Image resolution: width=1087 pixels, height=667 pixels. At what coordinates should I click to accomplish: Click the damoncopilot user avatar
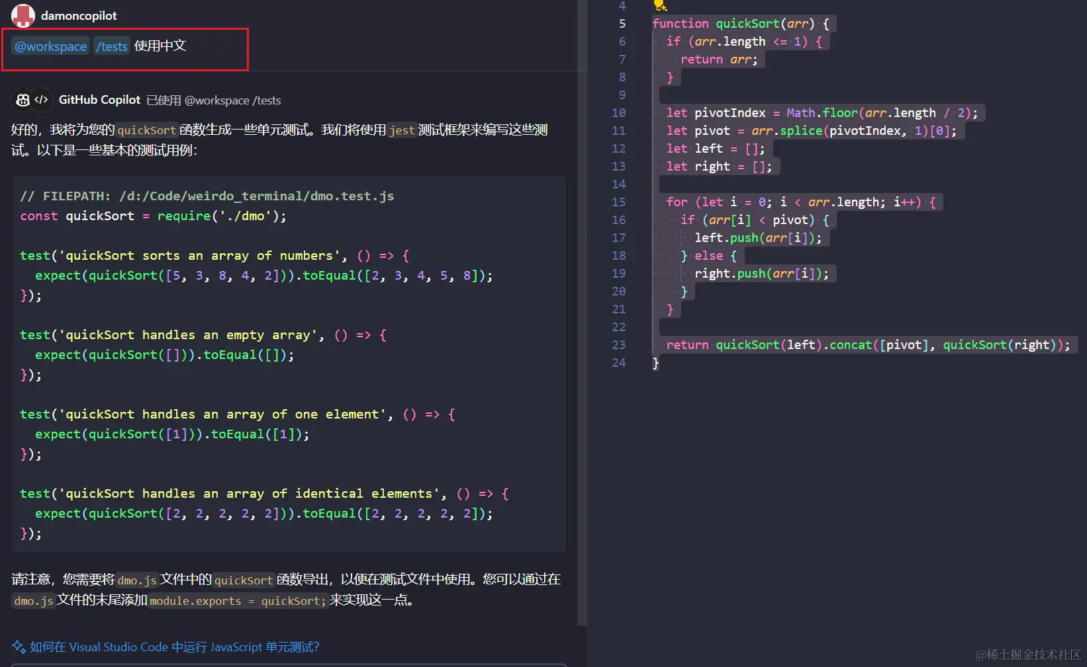pos(23,15)
